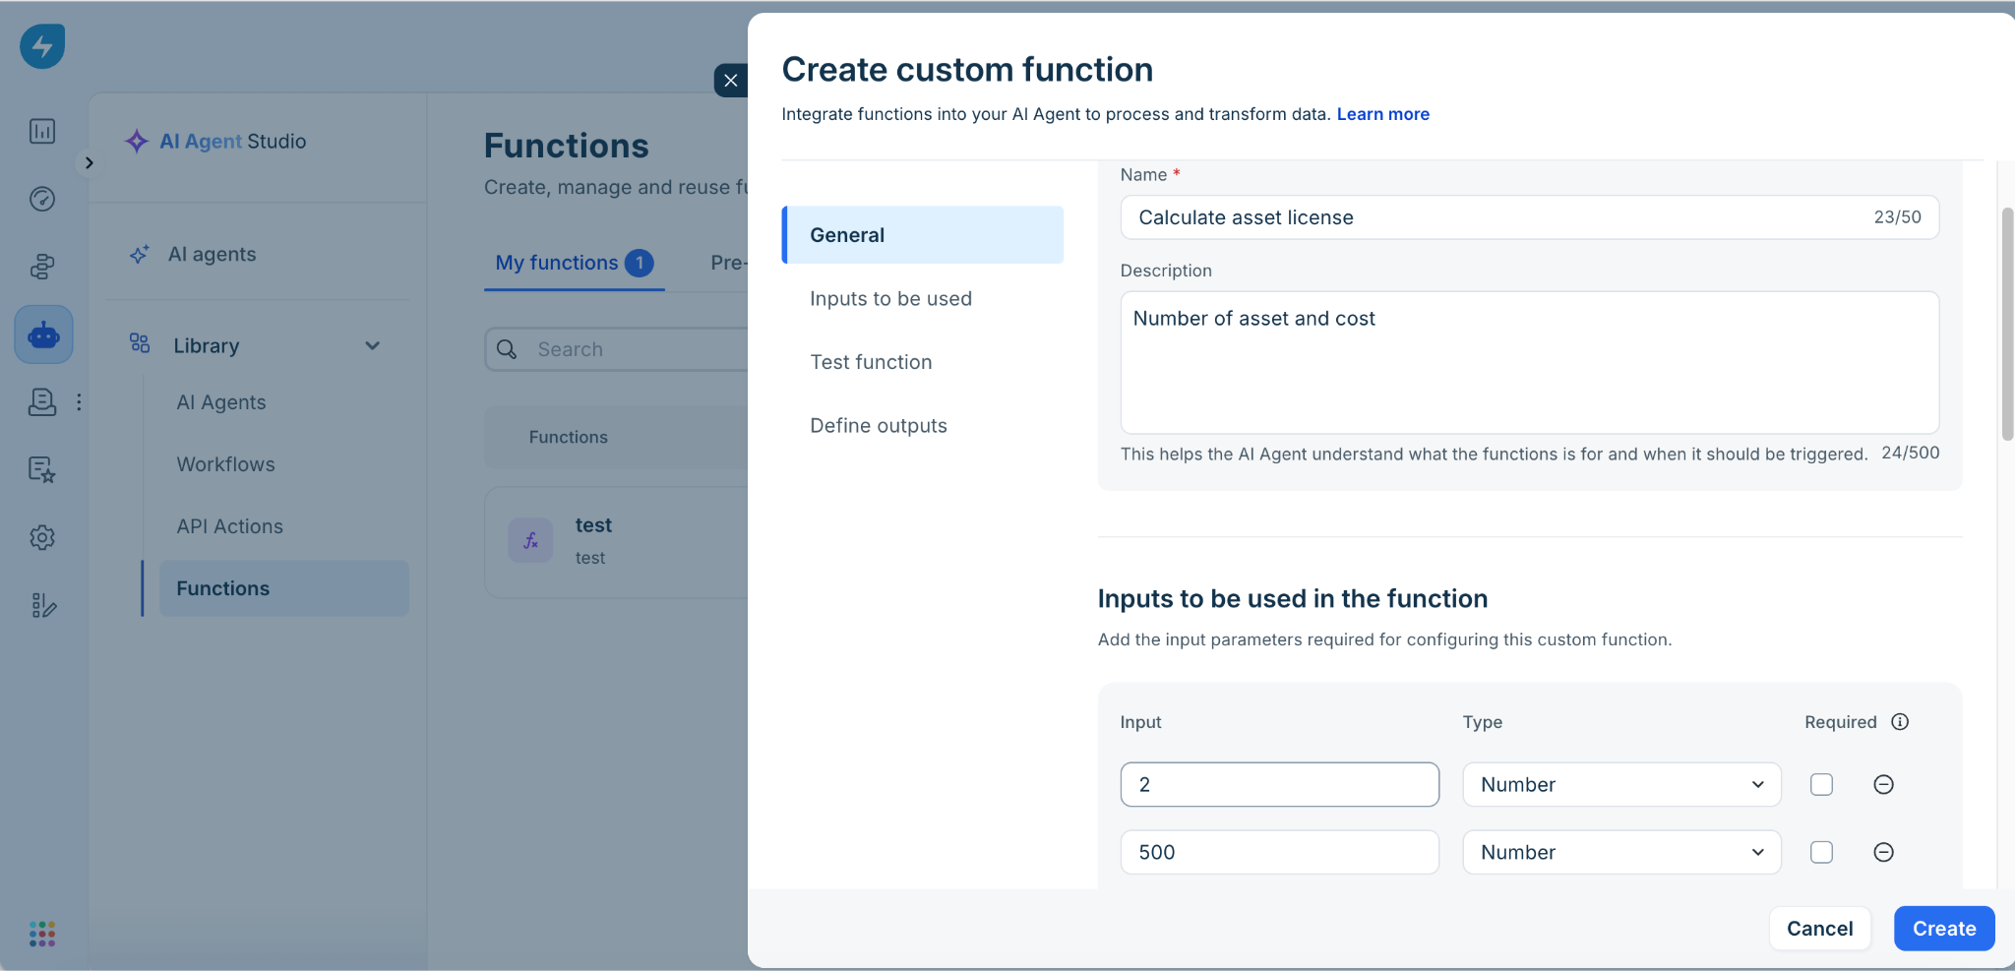The image size is (2015, 971).
Task: Open Type dropdown for input 500
Action: tap(1621, 852)
